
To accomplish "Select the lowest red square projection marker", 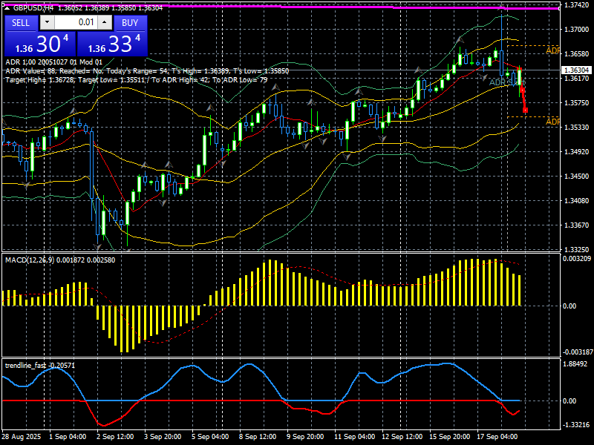I will 526,110.
